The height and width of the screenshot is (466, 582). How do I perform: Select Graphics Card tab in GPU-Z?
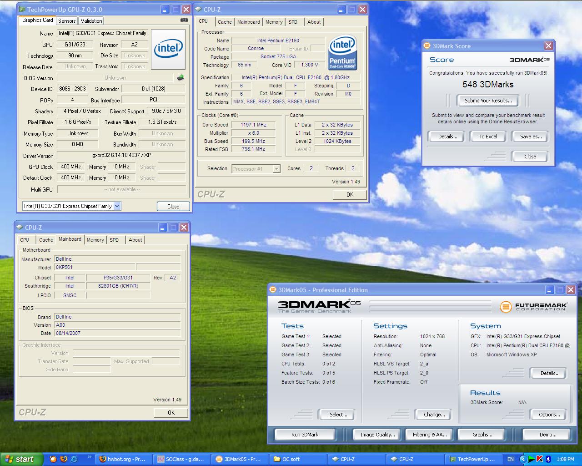pos(37,20)
